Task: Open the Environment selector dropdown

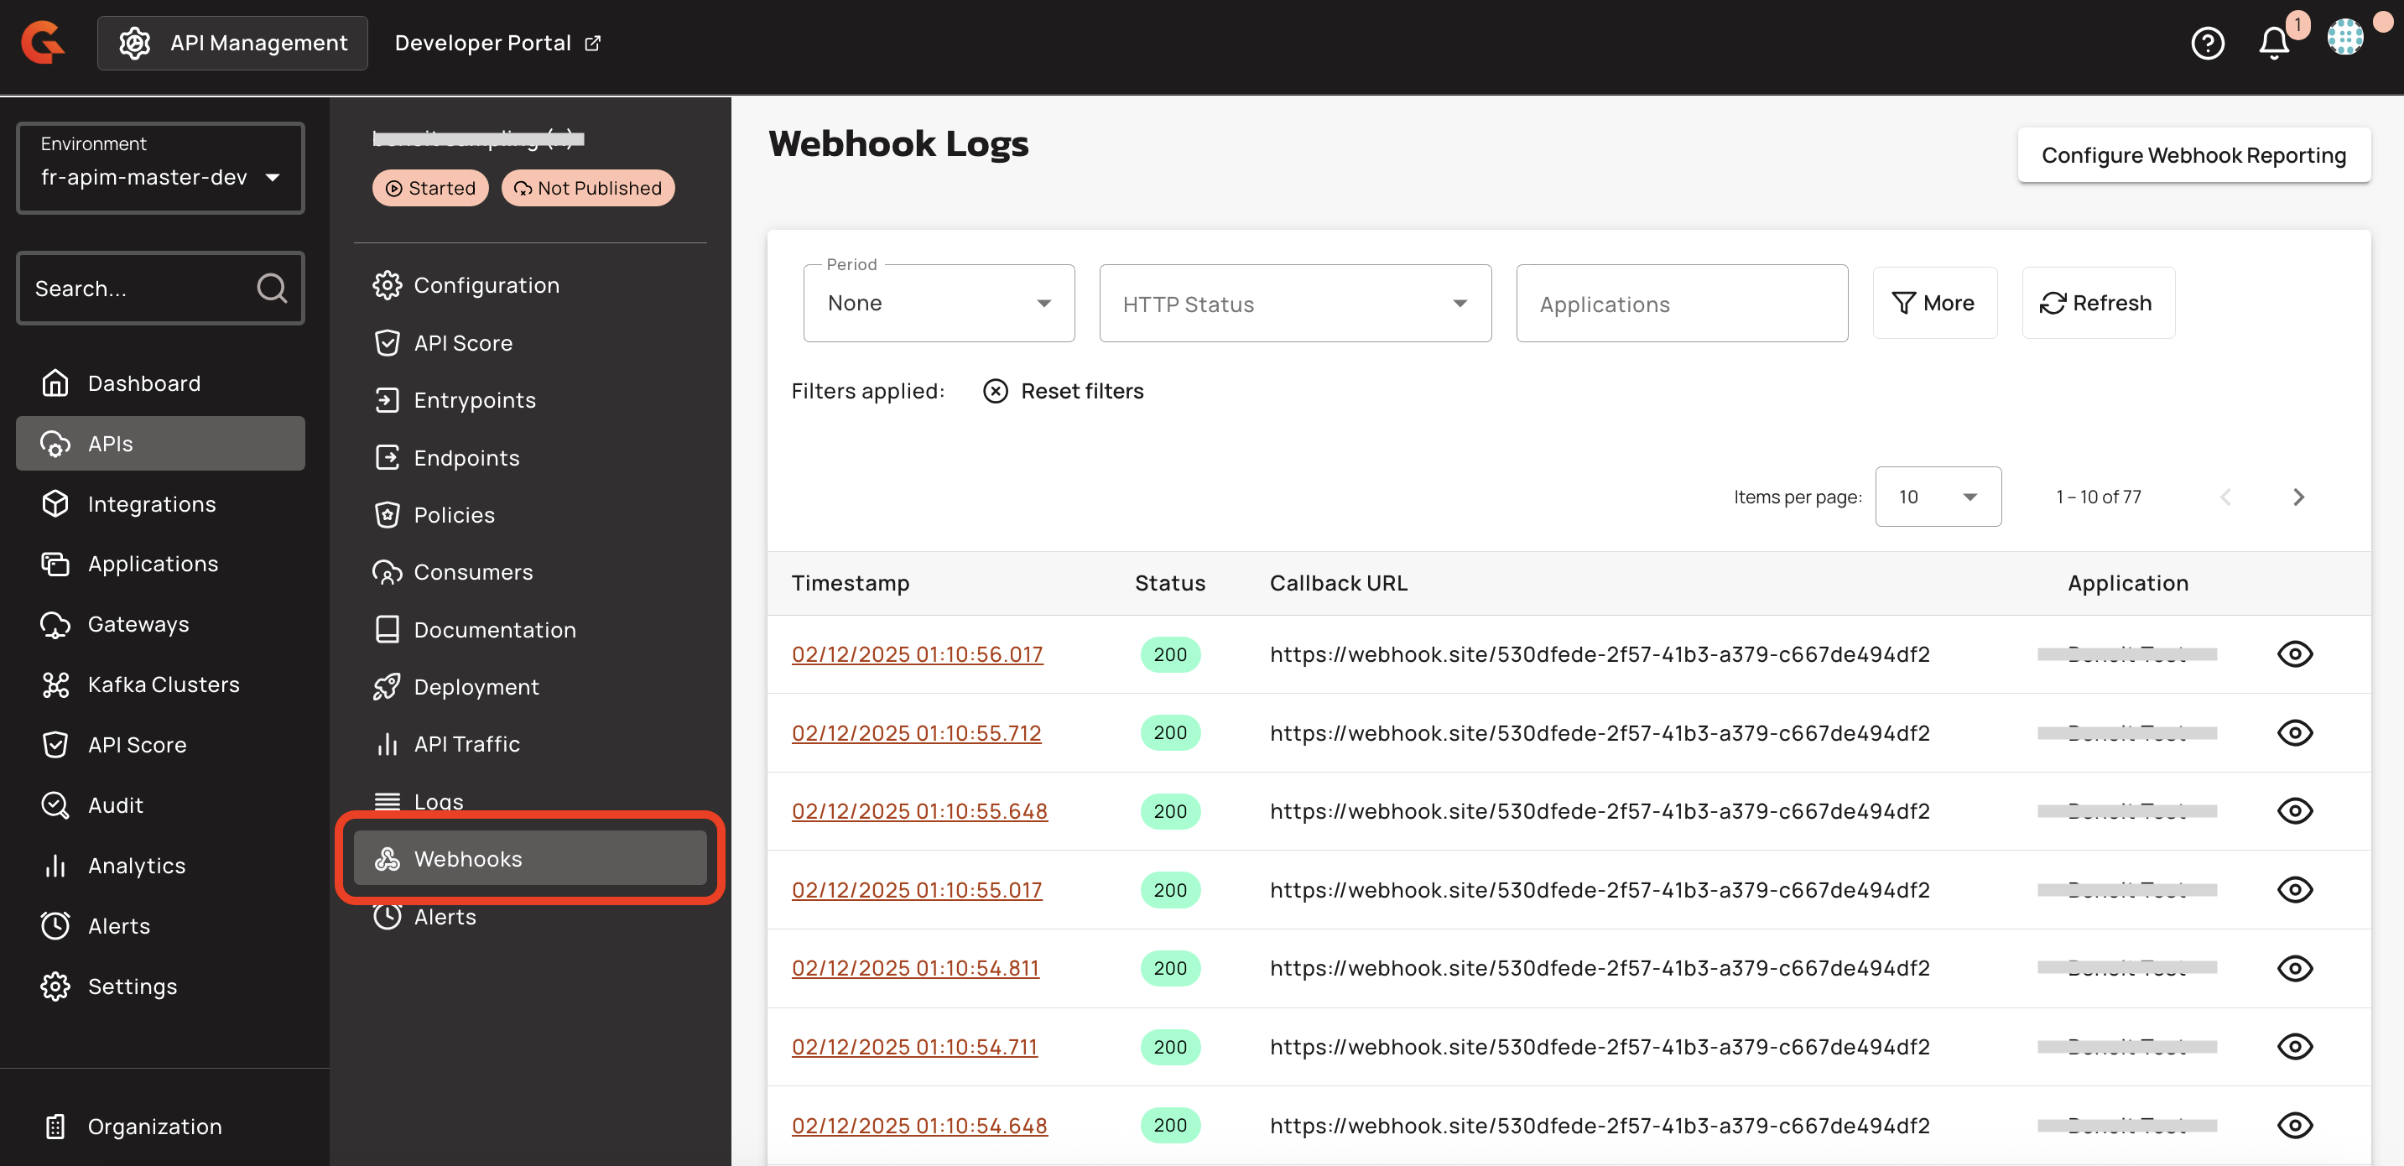Action: coord(160,168)
